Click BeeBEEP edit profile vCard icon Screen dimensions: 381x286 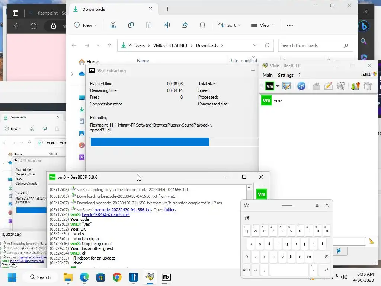286,86
